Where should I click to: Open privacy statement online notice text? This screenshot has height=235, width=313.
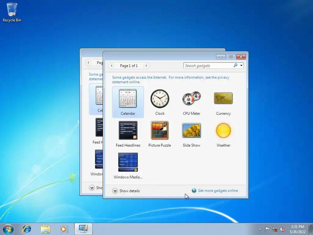tap(171, 80)
